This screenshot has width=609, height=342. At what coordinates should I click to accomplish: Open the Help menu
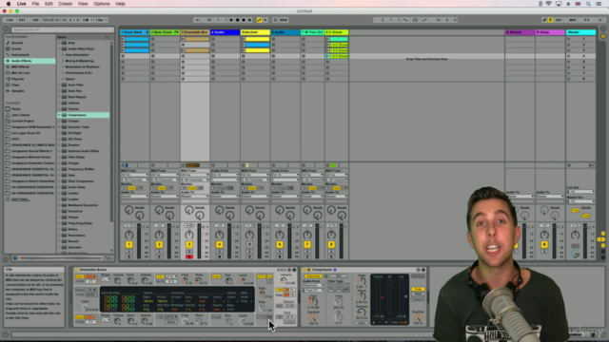[x=120, y=4]
